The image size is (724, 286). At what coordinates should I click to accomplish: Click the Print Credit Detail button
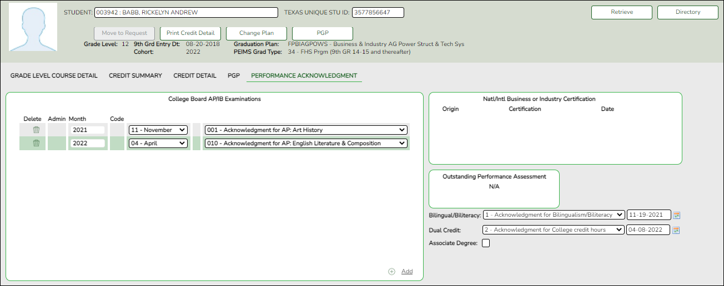tap(190, 33)
